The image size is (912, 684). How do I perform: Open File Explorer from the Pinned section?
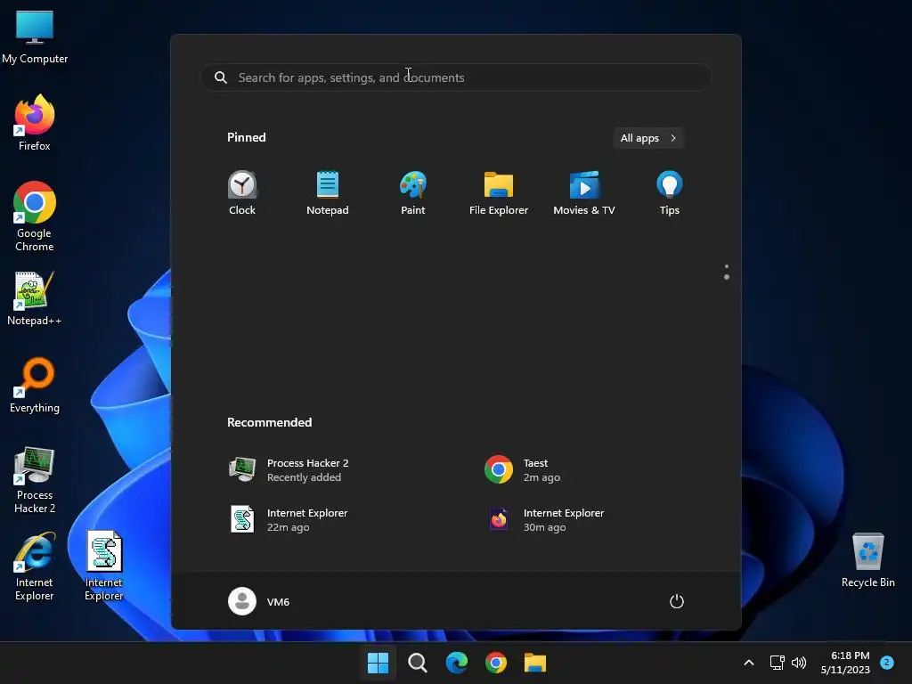(x=499, y=193)
